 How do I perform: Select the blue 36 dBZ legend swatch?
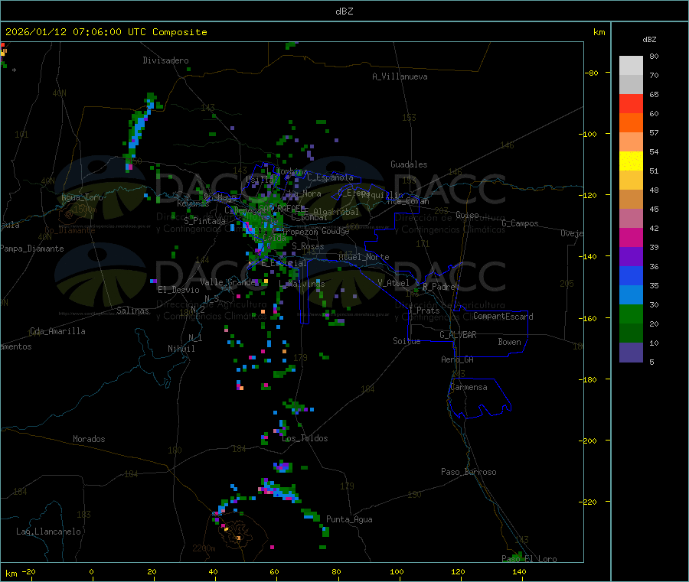[x=631, y=275]
